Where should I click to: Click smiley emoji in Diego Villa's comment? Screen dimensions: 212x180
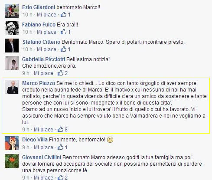110,140
